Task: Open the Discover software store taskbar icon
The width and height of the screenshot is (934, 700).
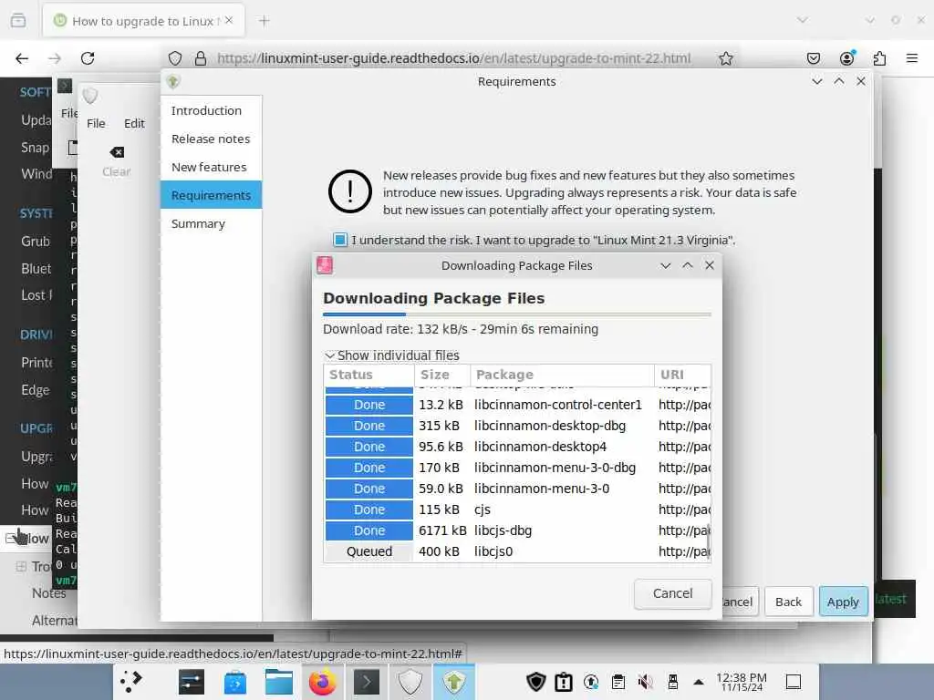Action: point(234,682)
